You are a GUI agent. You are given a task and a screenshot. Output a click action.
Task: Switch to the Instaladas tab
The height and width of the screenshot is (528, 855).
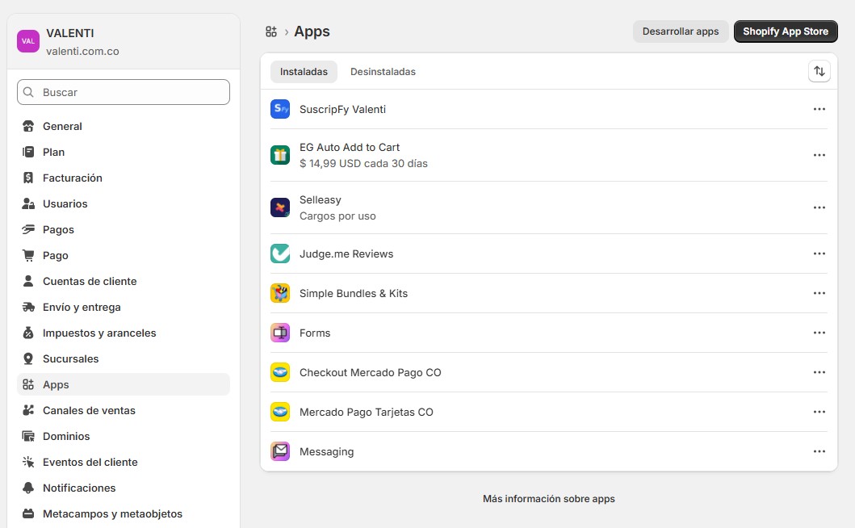[x=304, y=72]
